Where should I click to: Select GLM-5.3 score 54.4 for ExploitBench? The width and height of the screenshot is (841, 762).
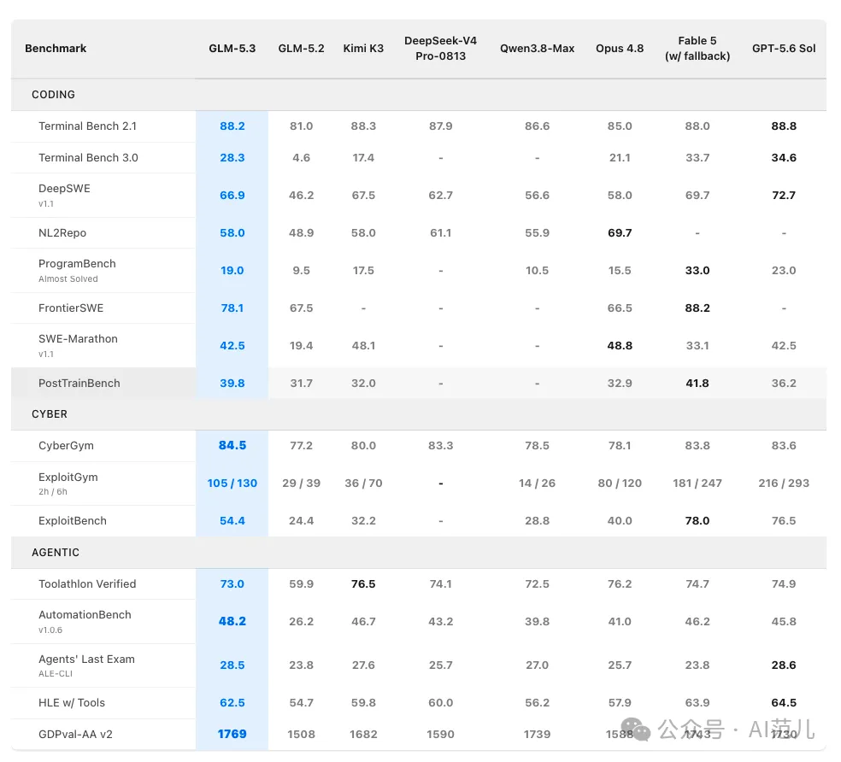232,521
